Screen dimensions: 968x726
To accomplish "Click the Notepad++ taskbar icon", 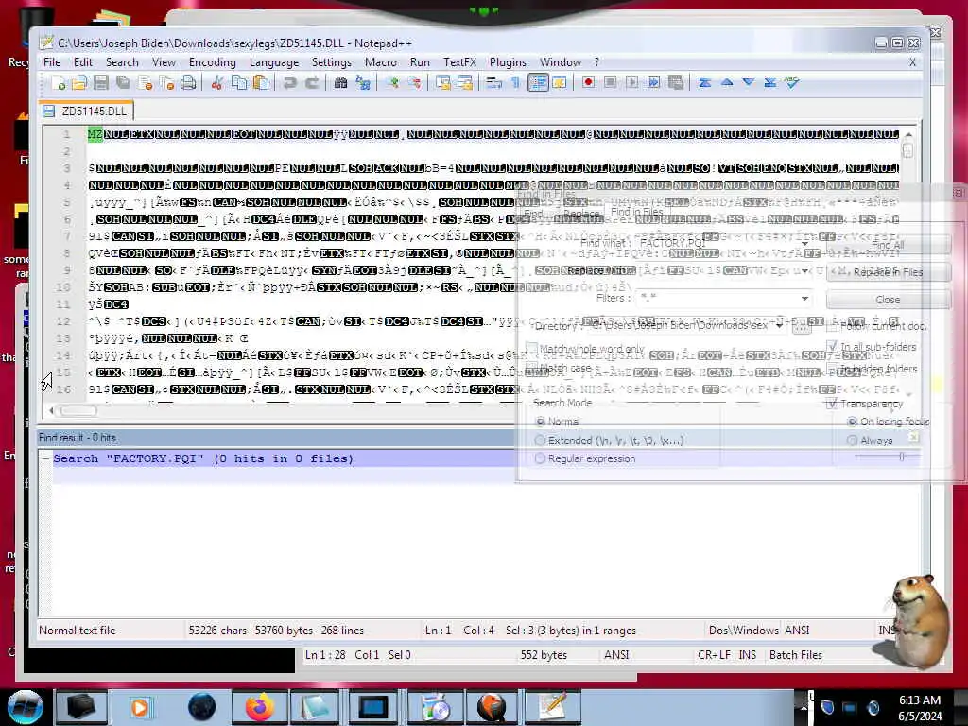I will pyautogui.click(x=553, y=707).
